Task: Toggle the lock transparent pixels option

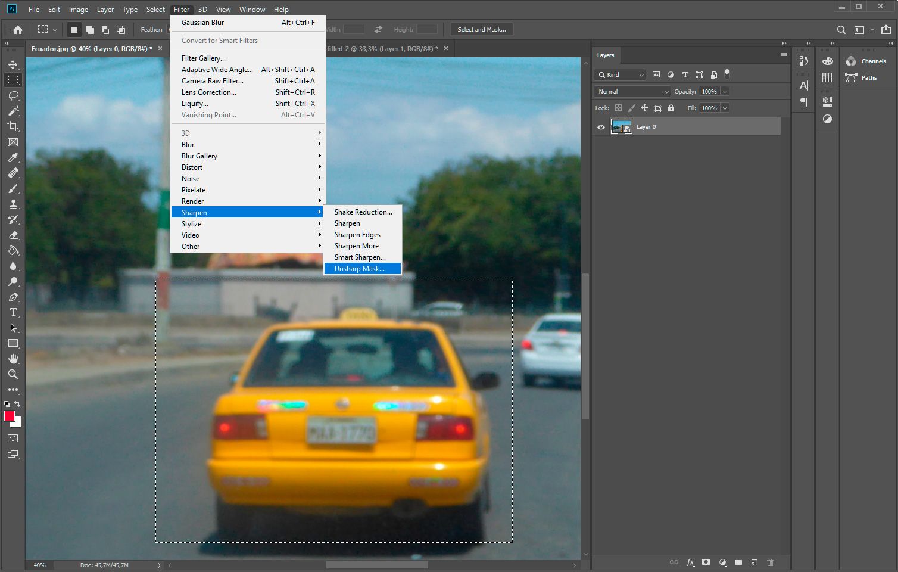Action: click(618, 108)
